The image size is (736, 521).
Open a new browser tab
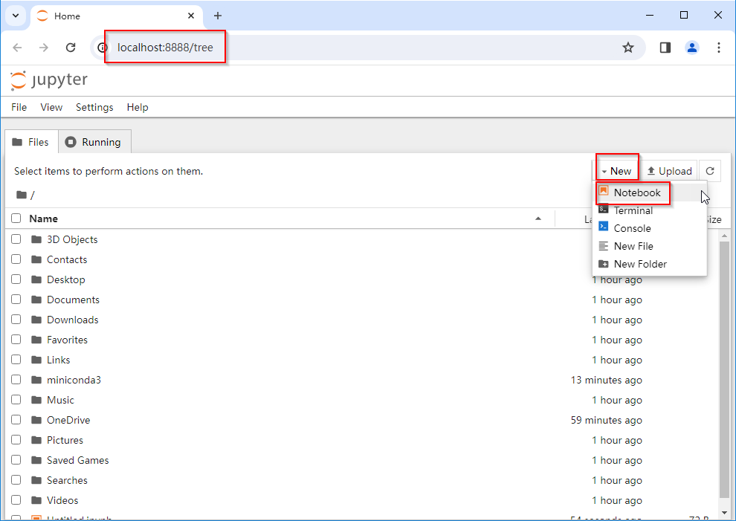218,16
